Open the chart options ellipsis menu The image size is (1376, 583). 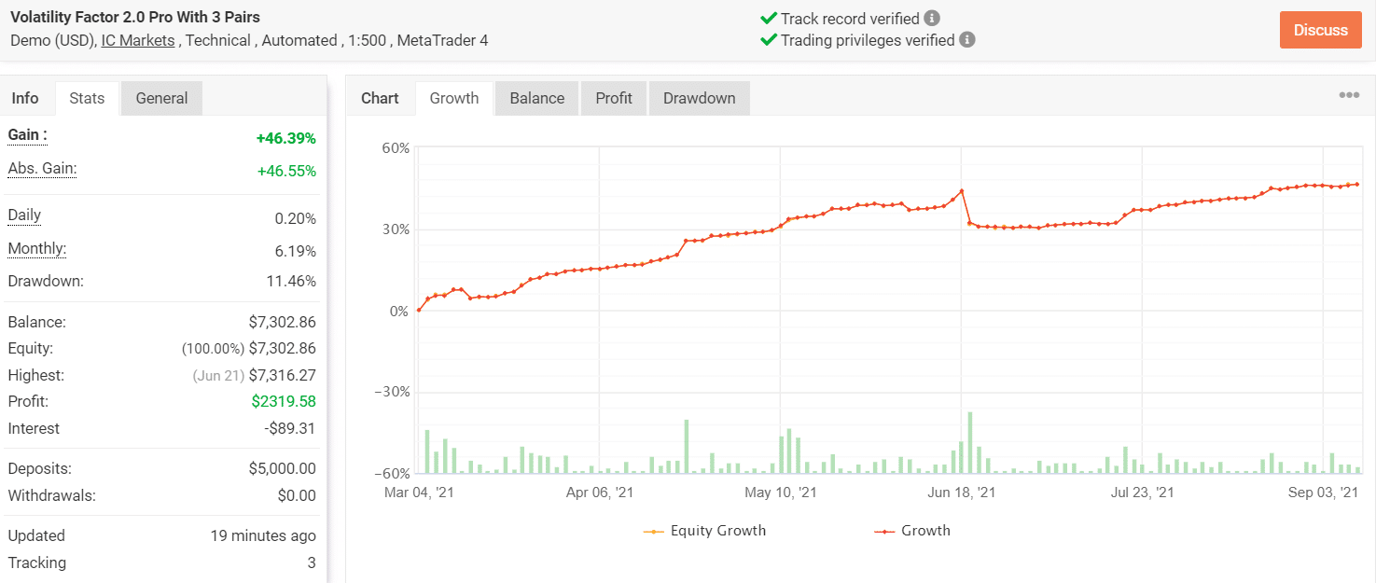1349,95
